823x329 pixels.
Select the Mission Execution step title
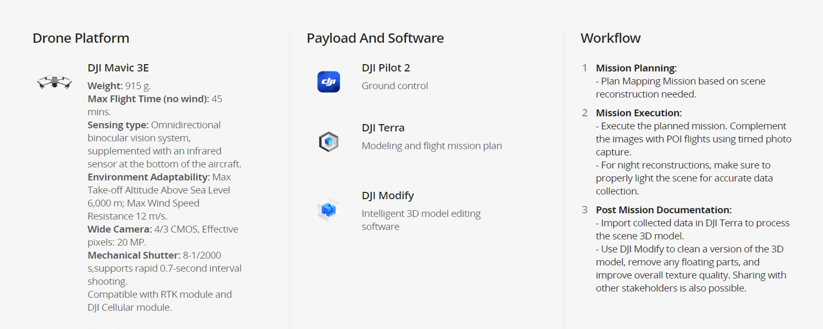[639, 113]
